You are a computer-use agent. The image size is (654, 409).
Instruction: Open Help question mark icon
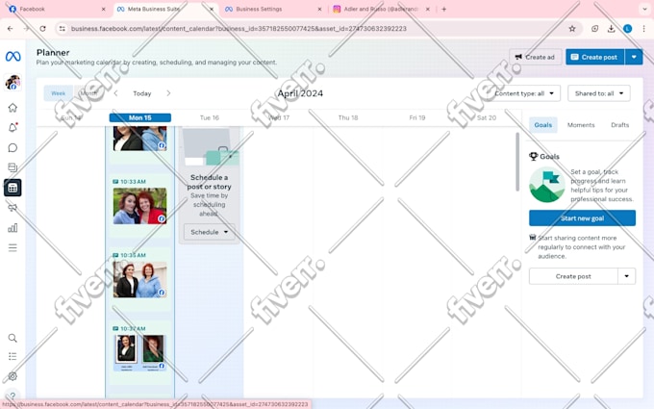coord(13,395)
